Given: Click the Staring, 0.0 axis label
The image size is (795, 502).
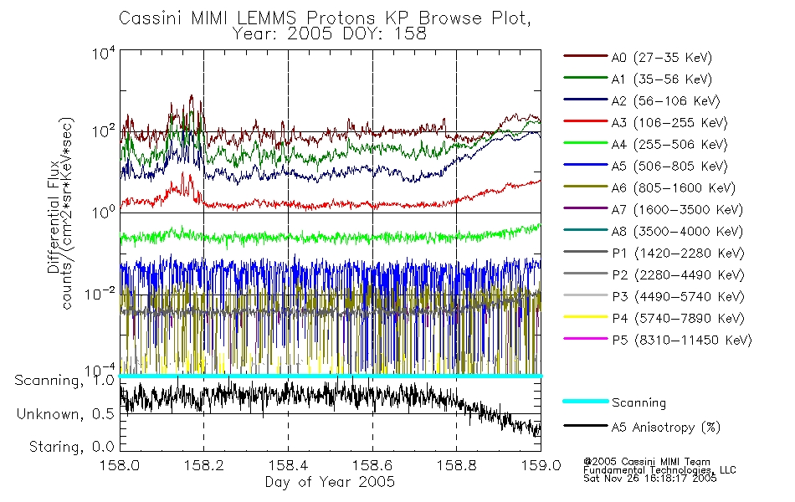Looking at the screenshot, I should coord(72,448).
